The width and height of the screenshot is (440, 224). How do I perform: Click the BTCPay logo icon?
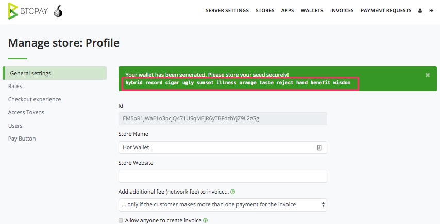(13, 11)
